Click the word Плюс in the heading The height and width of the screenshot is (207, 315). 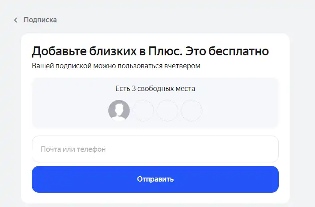tap(165, 51)
